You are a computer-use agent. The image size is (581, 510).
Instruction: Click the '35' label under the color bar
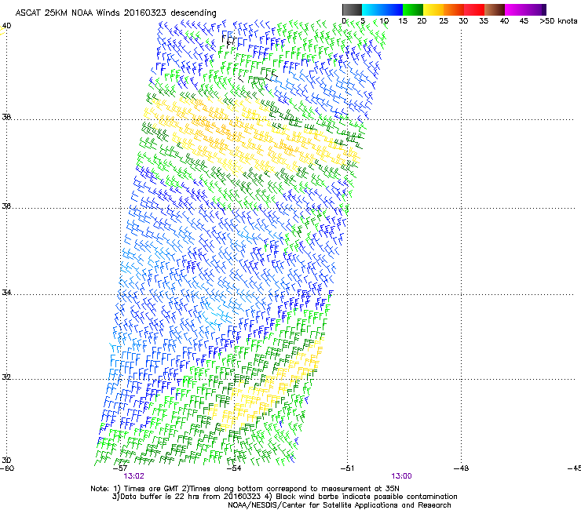coord(484,21)
